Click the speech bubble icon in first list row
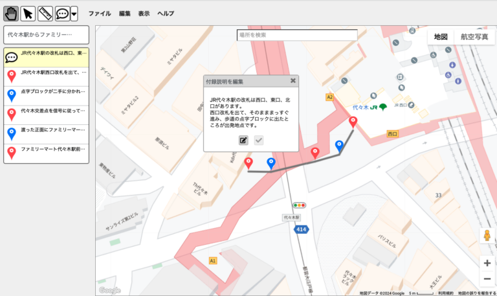 [x=12, y=58]
